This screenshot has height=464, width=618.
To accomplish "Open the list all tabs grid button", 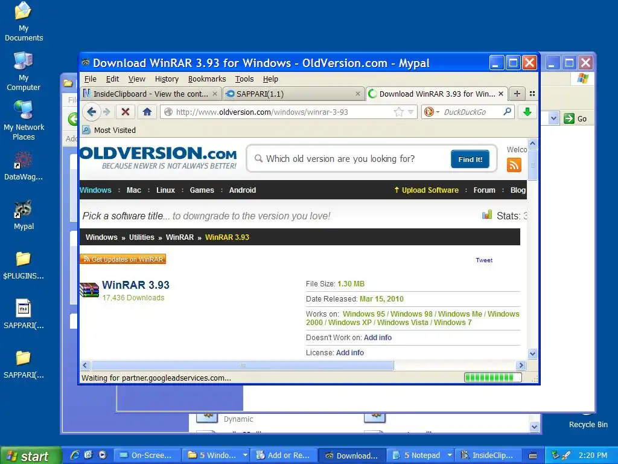I will click(532, 94).
